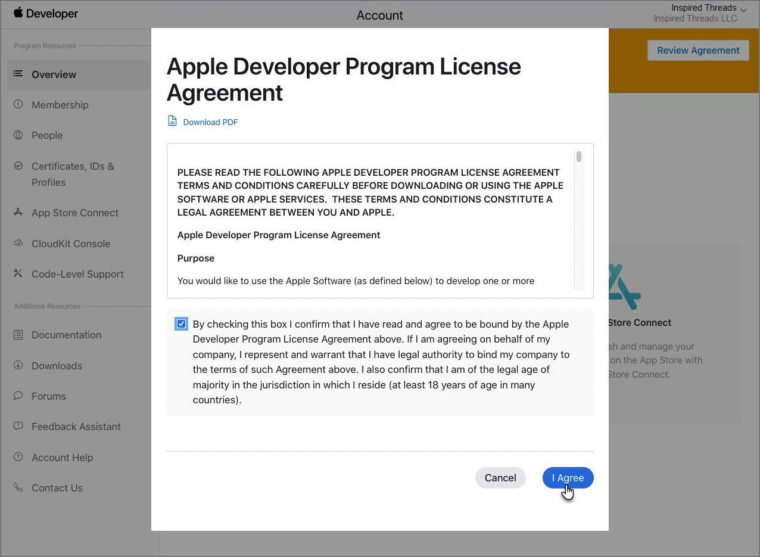The height and width of the screenshot is (557, 760).
Task: Open Contact Us page
Action: click(x=57, y=488)
